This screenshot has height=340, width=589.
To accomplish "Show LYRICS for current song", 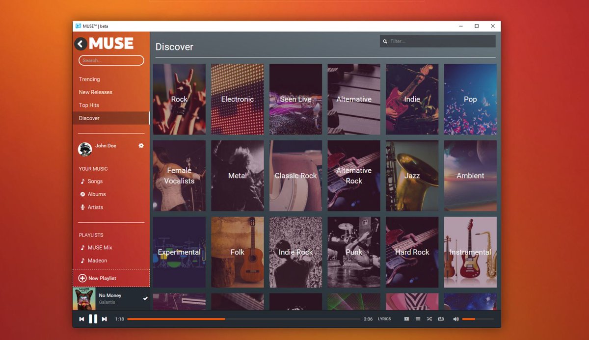I will [384, 319].
